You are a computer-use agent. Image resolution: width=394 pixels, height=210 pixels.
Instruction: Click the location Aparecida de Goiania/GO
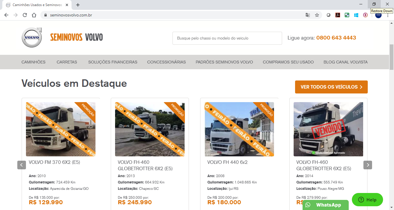tap(69, 189)
